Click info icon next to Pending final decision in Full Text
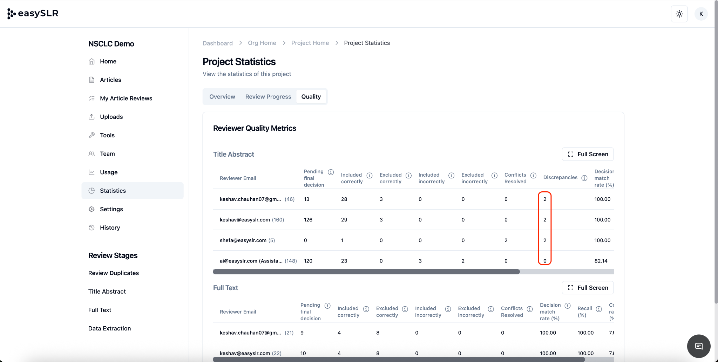718x362 pixels. (327, 306)
